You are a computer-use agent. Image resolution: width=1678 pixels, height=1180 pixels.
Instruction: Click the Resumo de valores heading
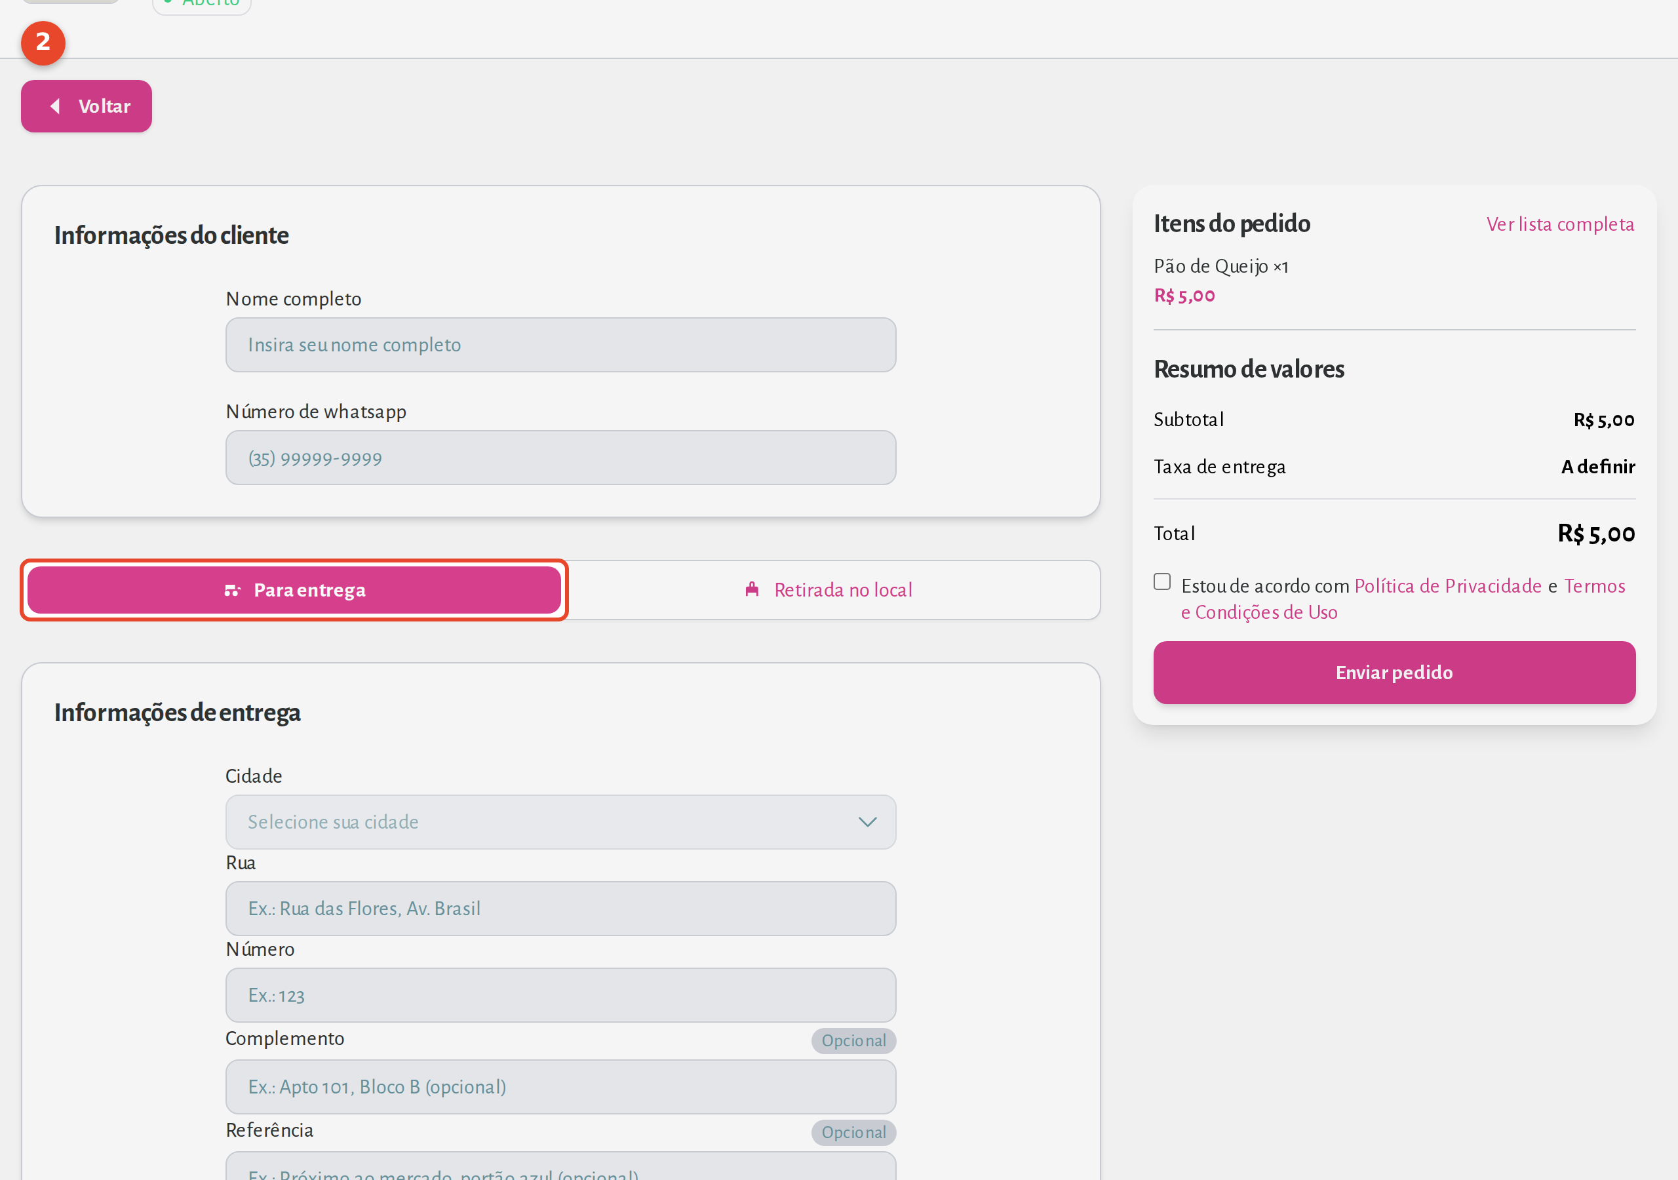1248,369
